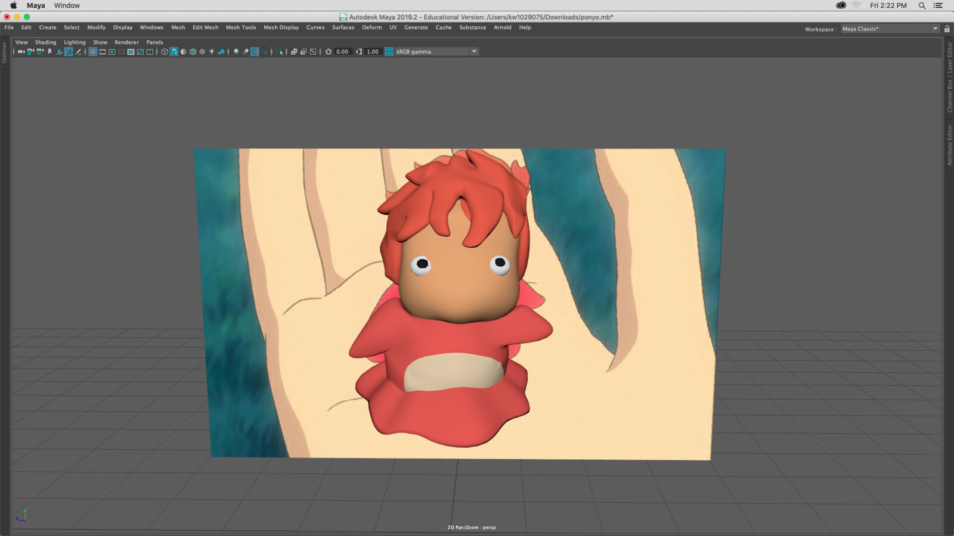Click the Shadows icon

pos(221,52)
